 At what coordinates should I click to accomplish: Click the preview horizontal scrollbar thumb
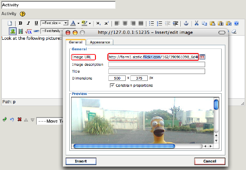coord(124,146)
